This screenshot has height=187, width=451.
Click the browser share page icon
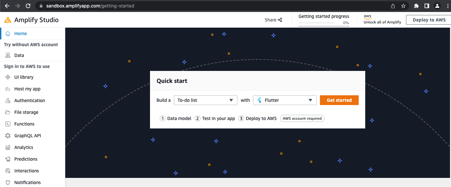393,6
